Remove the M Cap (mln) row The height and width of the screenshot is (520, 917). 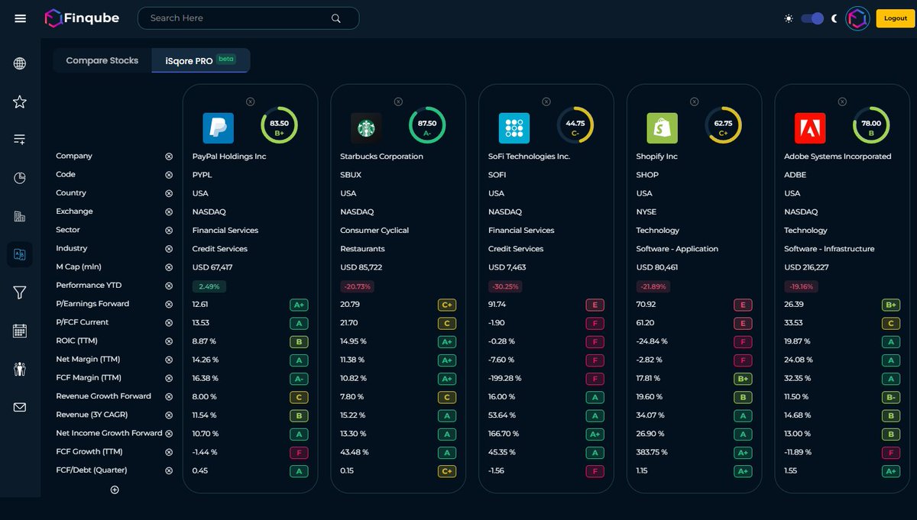(169, 267)
